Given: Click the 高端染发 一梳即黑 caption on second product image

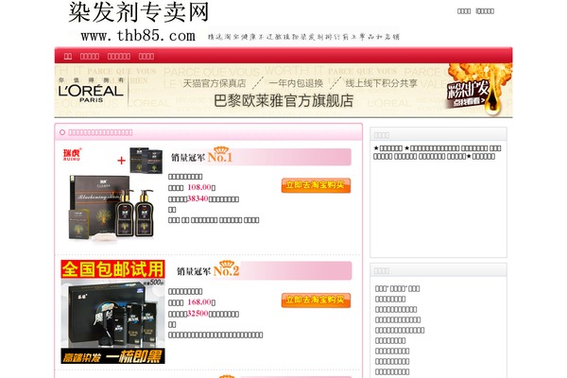Looking at the screenshot, I should click(x=112, y=356).
